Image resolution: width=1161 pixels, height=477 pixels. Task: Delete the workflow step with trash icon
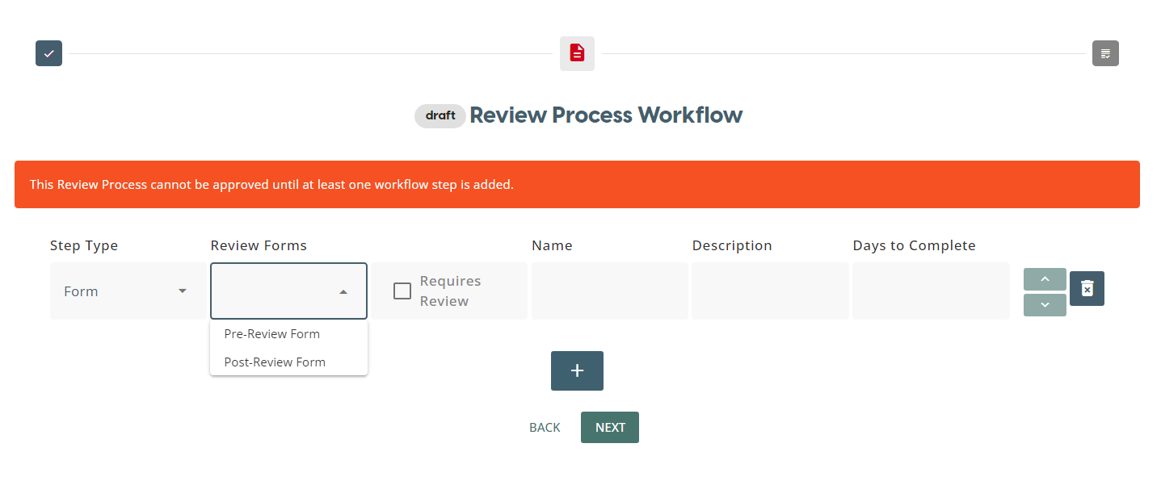click(1087, 289)
